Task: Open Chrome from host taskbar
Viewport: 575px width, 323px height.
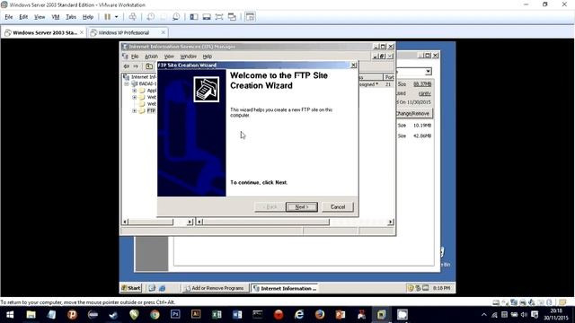Action: coord(155,315)
